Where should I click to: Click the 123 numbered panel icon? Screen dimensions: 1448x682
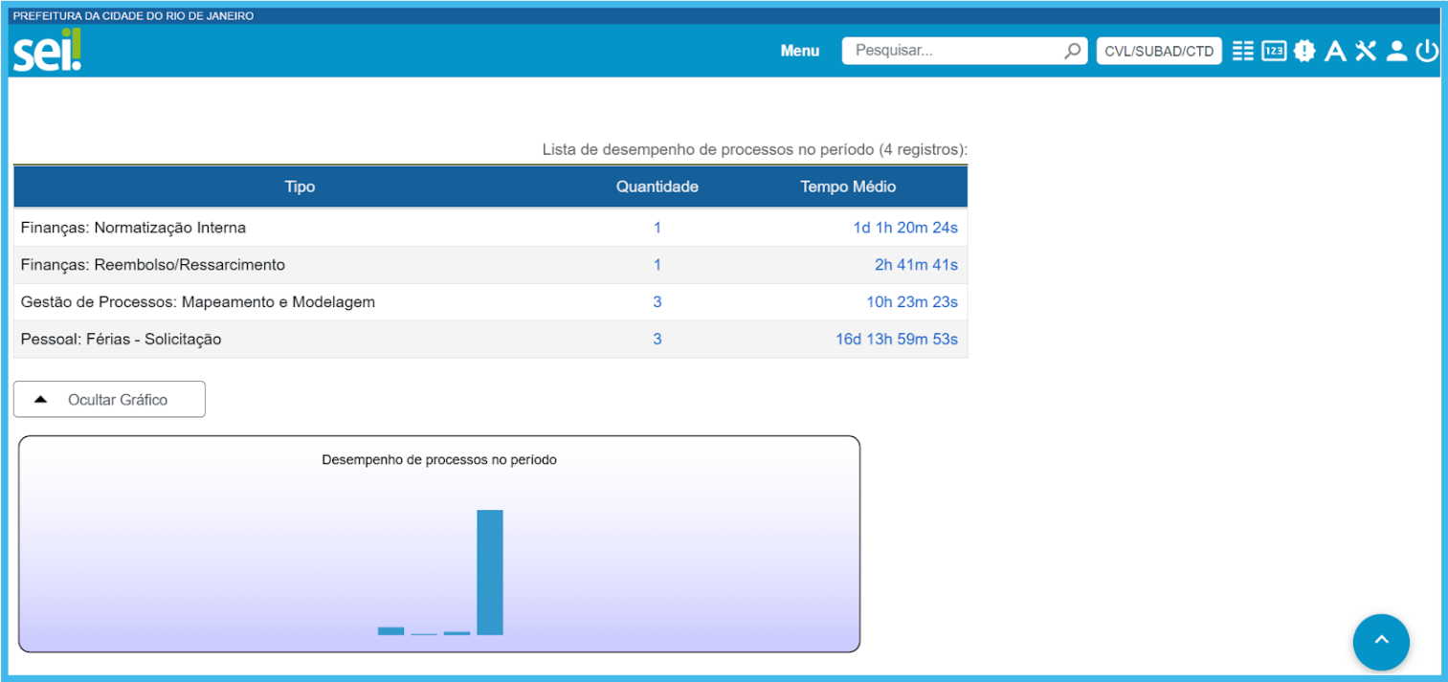(1273, 52)
